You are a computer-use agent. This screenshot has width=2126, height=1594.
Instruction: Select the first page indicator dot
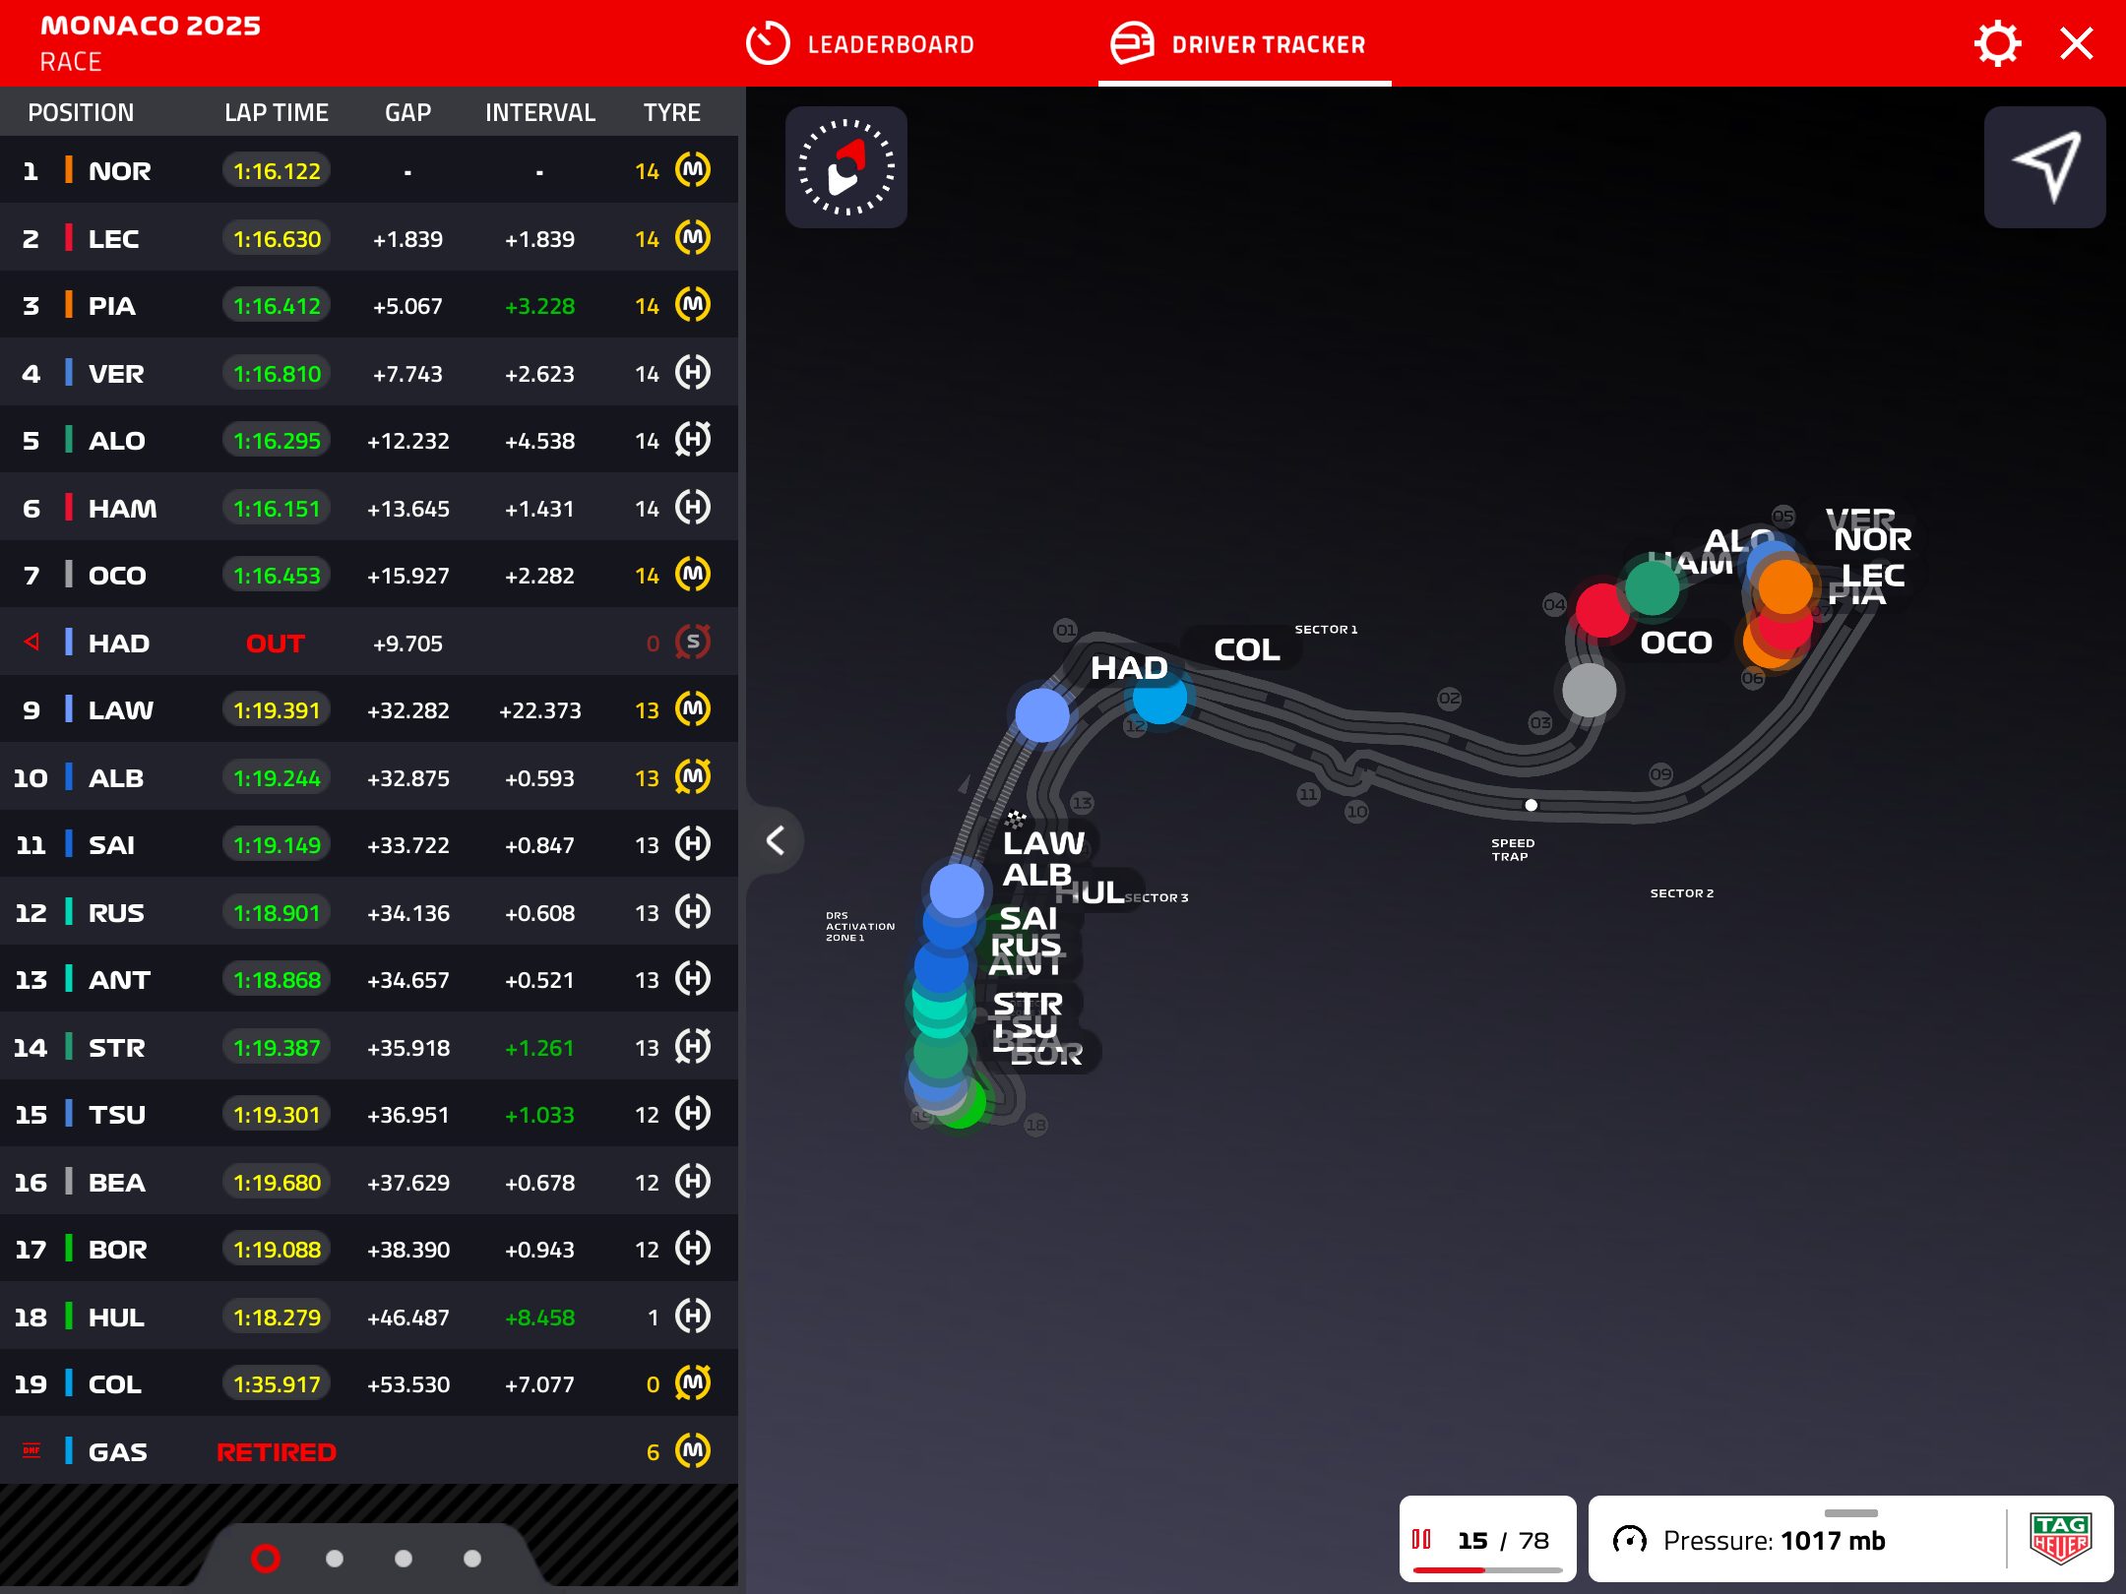point(266,1559)
